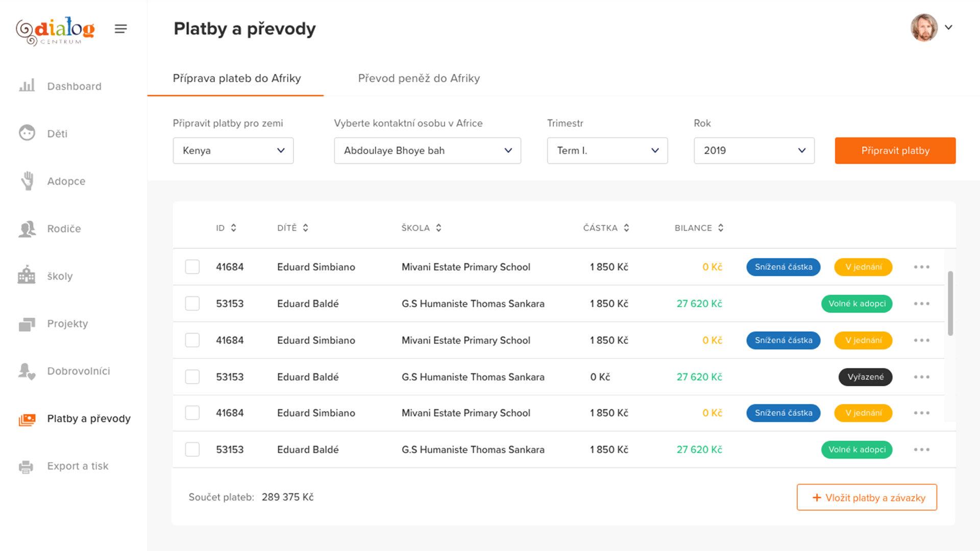Image resolution: width=980 pixels, height=551 pixels.
Task: Sort table by Bilance arrows
Action: pyautogui.click(x=721, y=228)
